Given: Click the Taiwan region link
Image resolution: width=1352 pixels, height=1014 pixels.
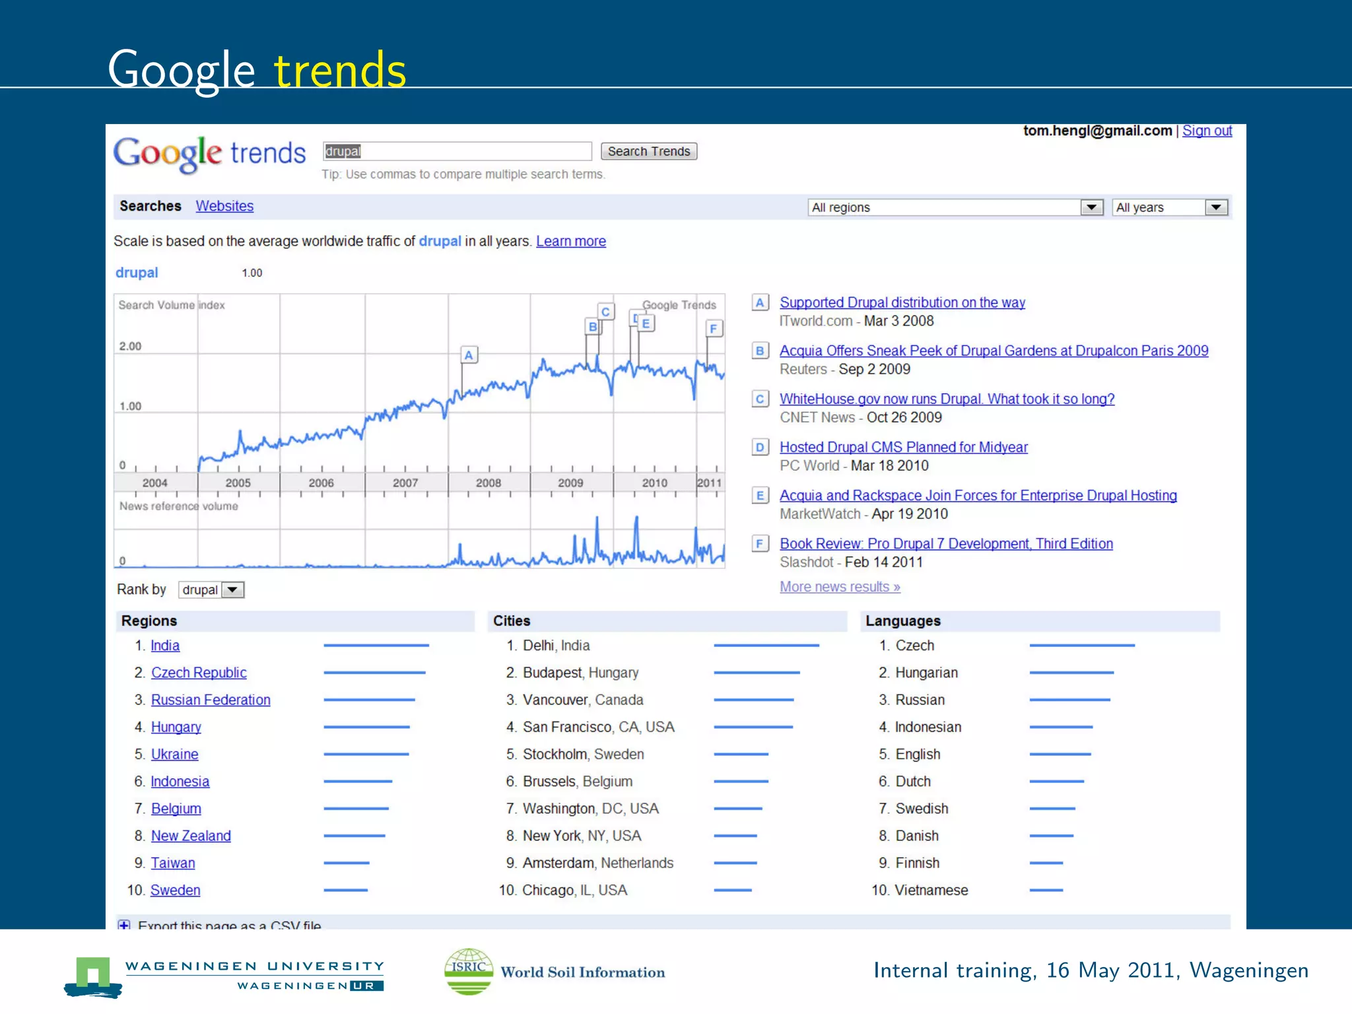Looking at the screenshot, I should tap(173, 863).
